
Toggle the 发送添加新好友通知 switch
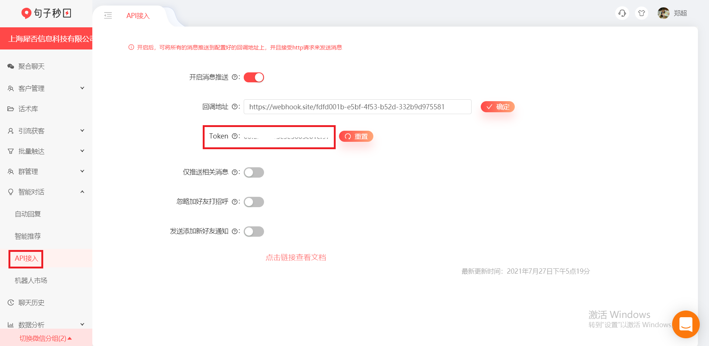point(254,232)
